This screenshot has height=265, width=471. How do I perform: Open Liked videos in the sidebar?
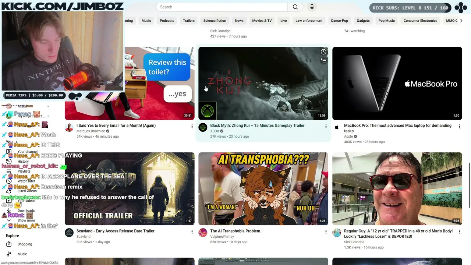click(27, 191)
